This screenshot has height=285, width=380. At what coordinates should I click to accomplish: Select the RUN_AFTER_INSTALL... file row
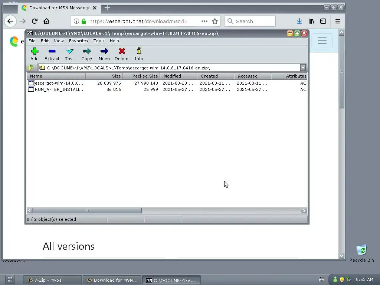tap(167, 89)
